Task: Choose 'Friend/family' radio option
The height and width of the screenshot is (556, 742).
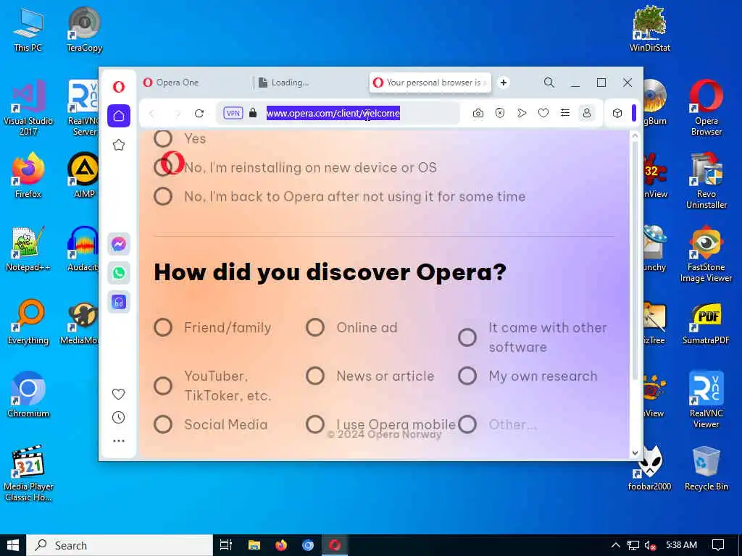Action: (x=163, y=327)
